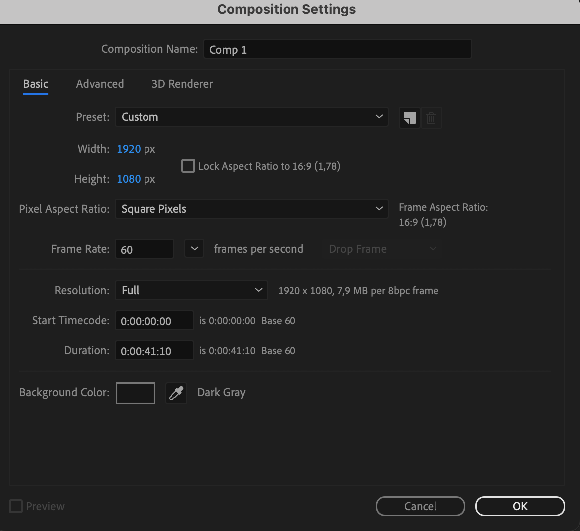Viewport: 580px width, 531px height.
Task: Toggle the Preview checkbox
Action: pos(16,506)
